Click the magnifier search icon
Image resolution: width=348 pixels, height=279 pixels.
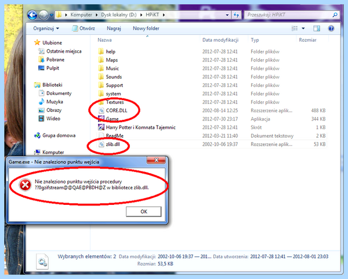(x=335, y=15)
